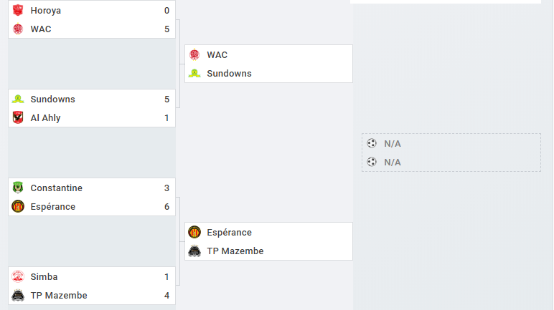Click the top N/A football placeholder icon
The width and height of the screenshot is (554, 310).
(371, 143)
